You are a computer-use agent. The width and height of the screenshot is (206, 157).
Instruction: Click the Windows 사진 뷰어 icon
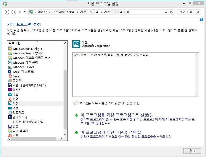(10, 62)
